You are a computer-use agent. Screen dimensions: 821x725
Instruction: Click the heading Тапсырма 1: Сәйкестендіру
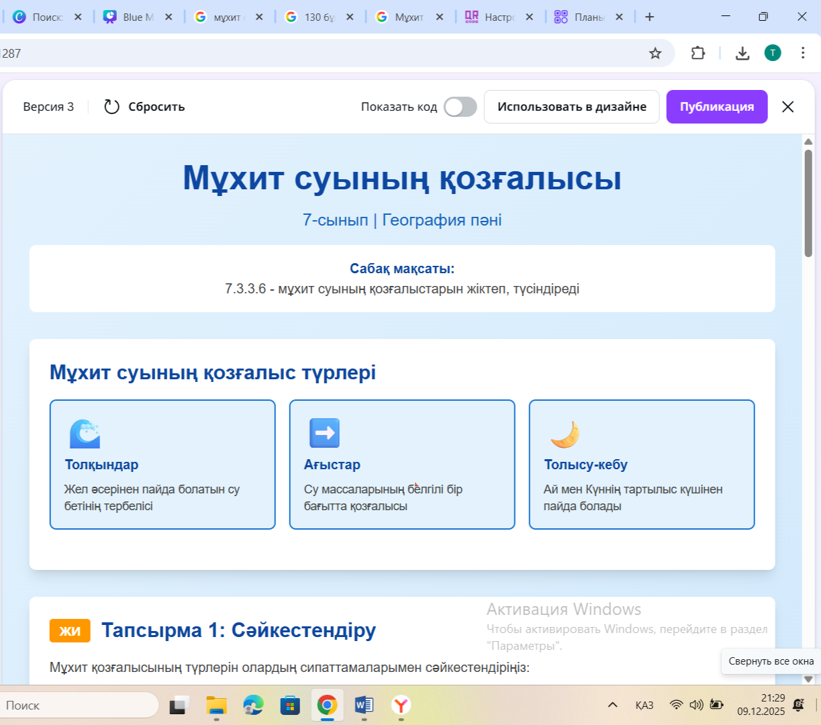[238, 630]
